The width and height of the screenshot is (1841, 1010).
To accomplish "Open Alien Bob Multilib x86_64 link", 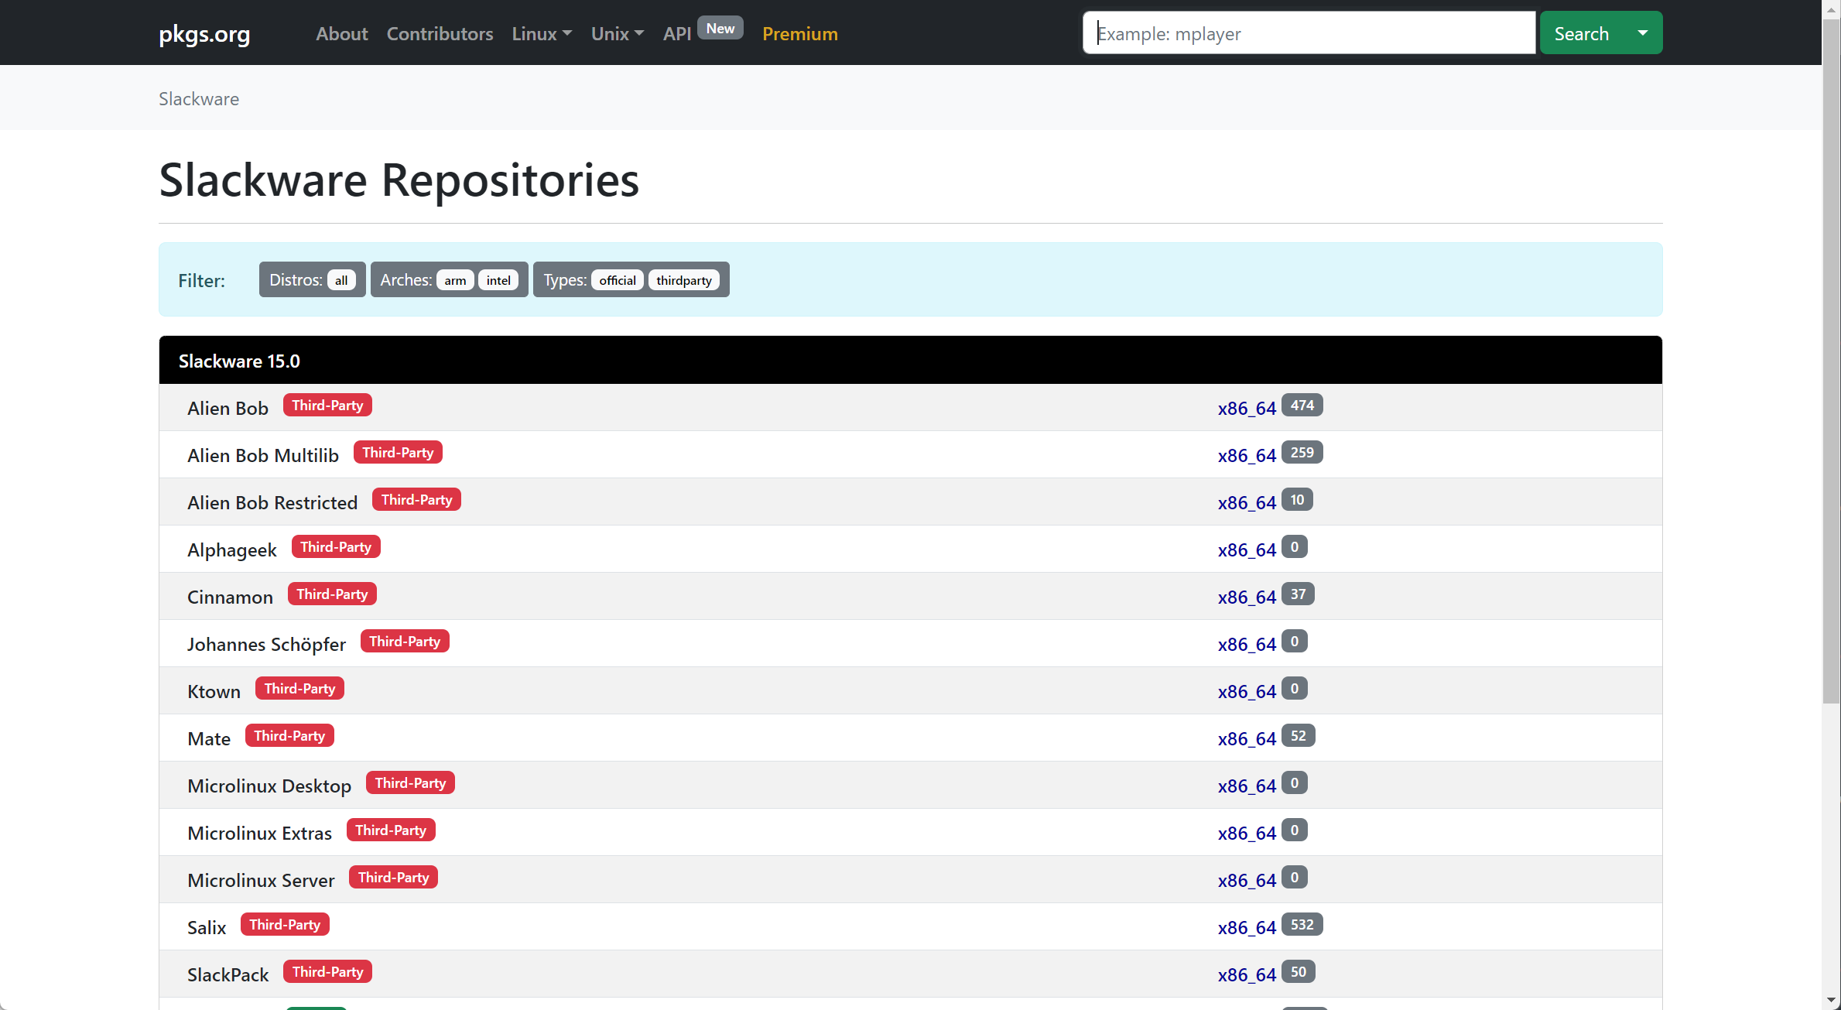I will pyautogui.click(x=1247, y=456).
